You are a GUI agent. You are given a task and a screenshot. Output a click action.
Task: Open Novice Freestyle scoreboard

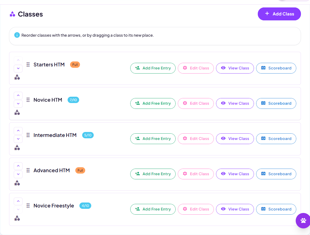[276, 209]
